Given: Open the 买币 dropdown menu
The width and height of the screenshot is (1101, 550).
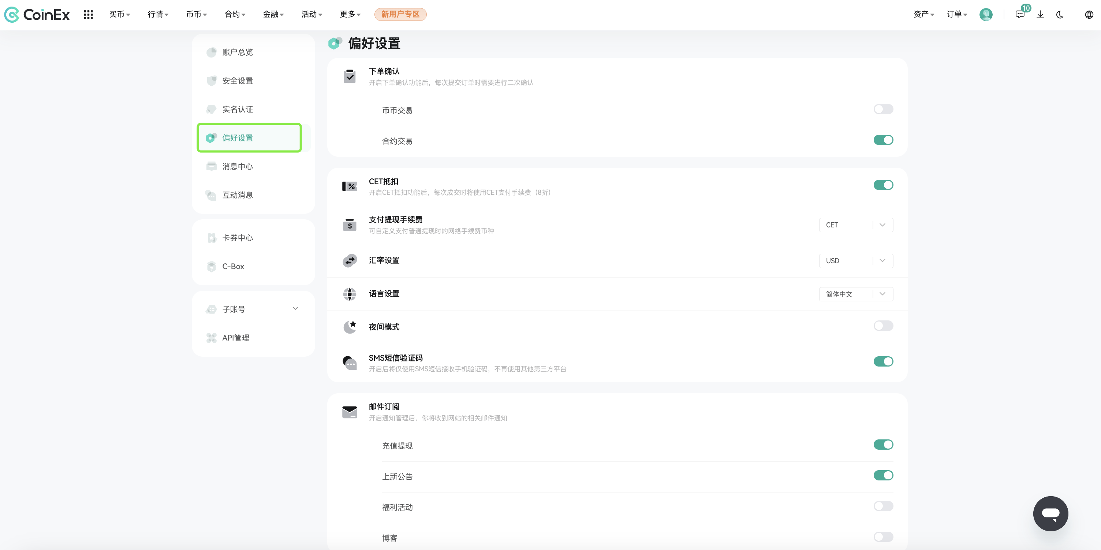Looking at the screenshot, I should pos(120,15).
